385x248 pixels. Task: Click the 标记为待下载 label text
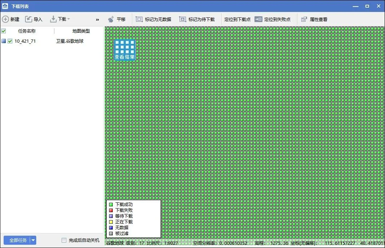(202, 20)
